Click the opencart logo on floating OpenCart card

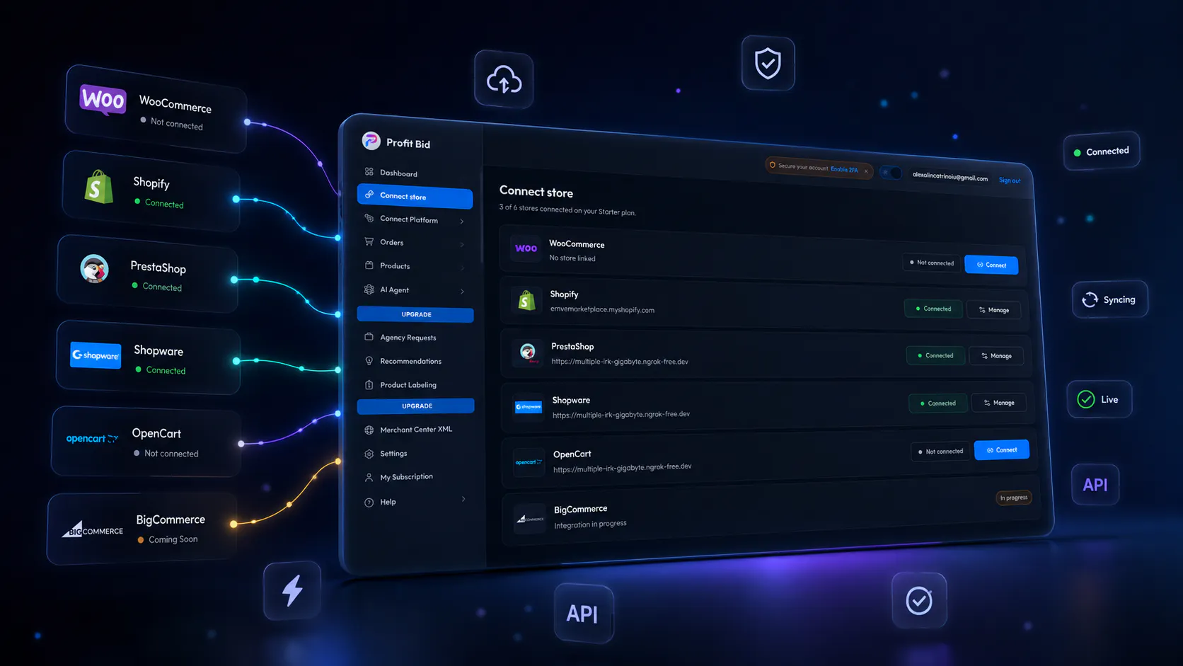click(x=92, y=439)
